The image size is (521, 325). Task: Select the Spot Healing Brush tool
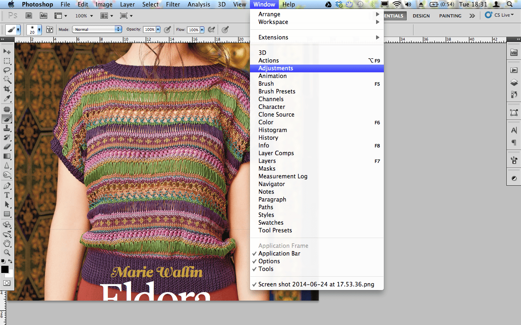7,110
